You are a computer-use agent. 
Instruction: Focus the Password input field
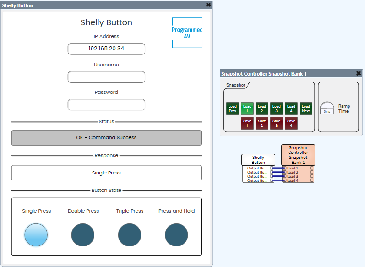106,105
